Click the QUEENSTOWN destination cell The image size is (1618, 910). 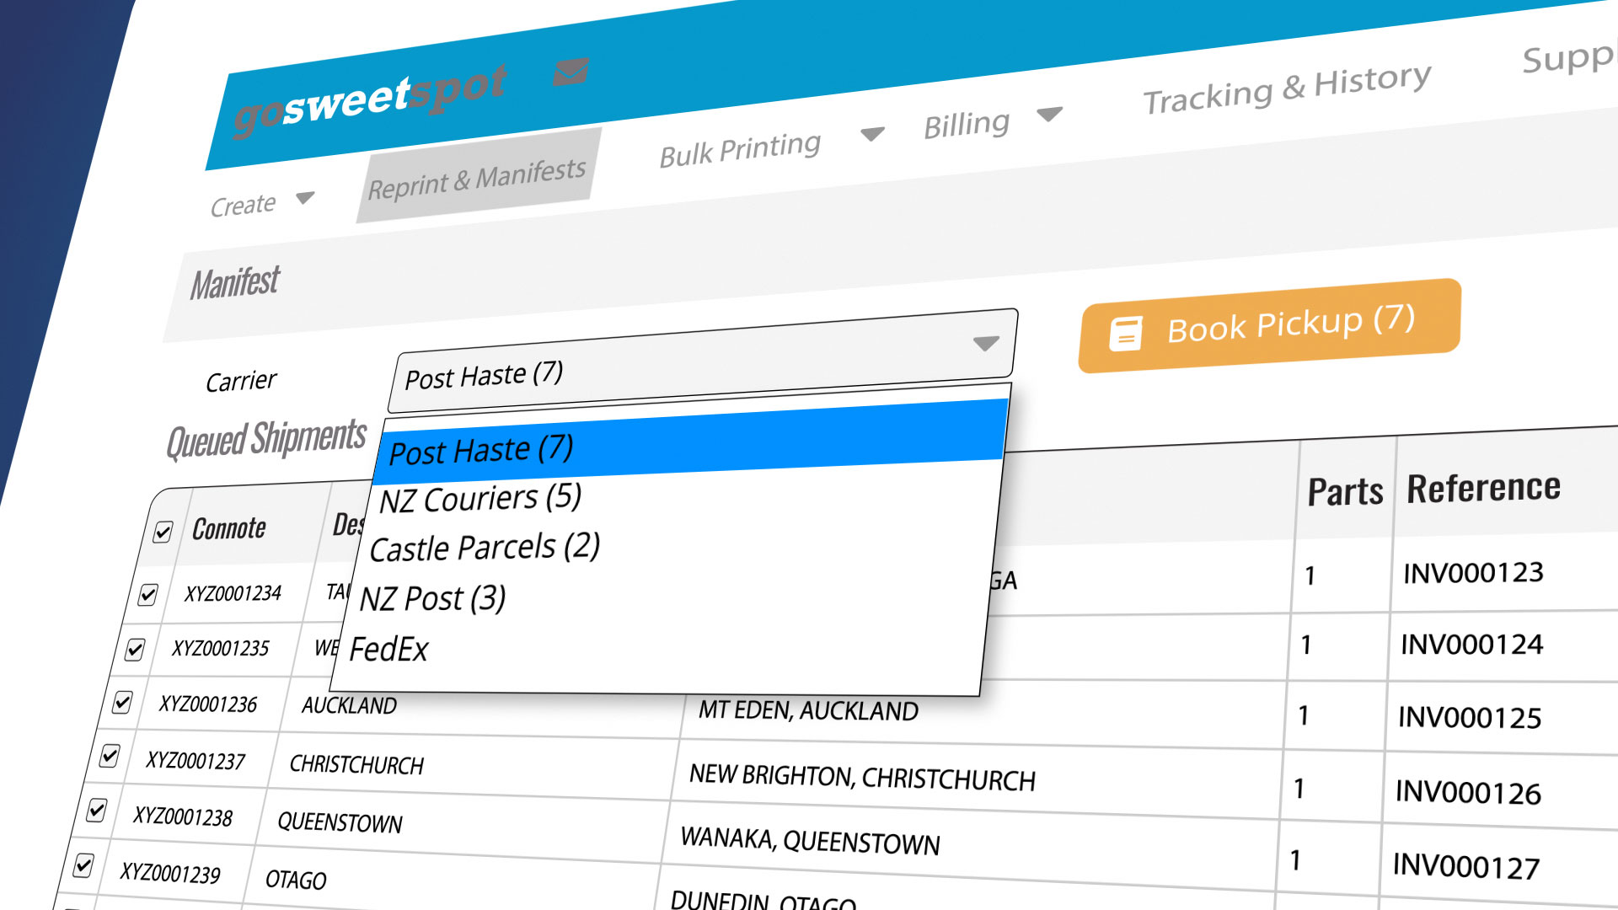(x=340, y=822)
